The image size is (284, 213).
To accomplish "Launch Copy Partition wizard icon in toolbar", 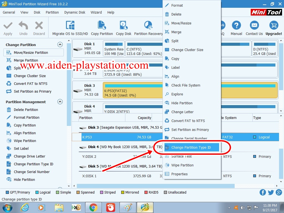I will click(x=102, y=25).
